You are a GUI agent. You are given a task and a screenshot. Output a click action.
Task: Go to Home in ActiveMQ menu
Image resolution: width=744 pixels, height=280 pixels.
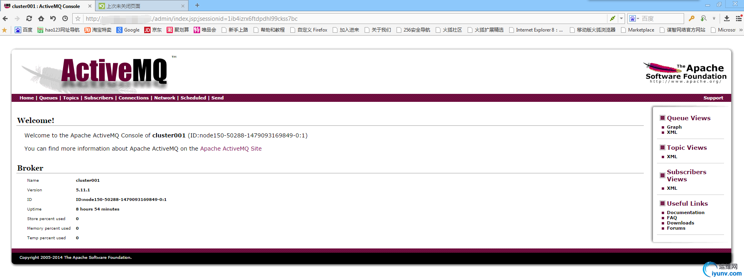click(x=27, y=98)
